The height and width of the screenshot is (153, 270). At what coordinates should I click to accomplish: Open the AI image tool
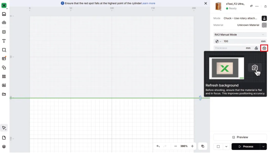pos(4,85)
